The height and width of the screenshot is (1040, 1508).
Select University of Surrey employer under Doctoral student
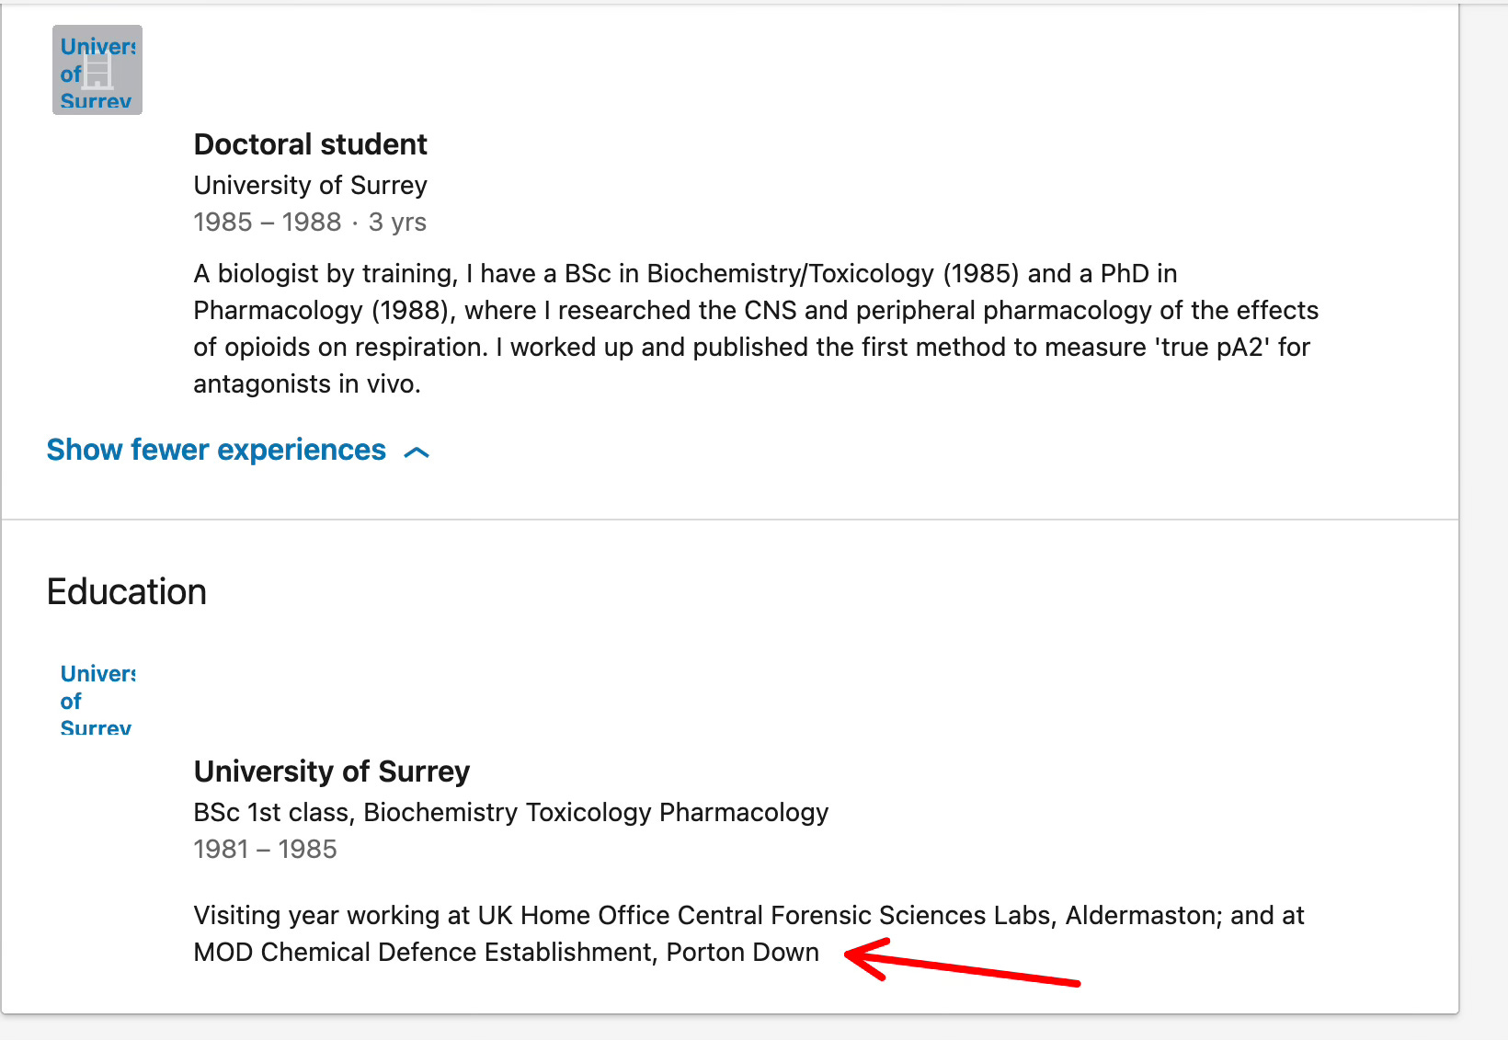(311, 185)
